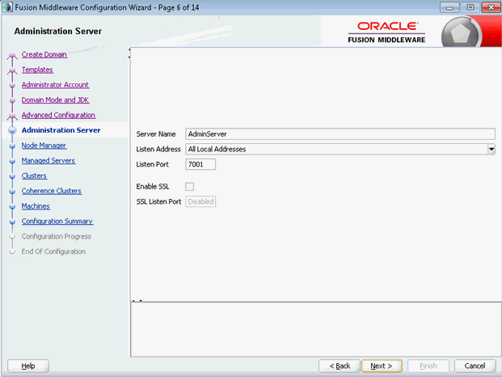502x377 pixels.
Task: Click the SSL Listen Port label
Action: pos(158,201)
